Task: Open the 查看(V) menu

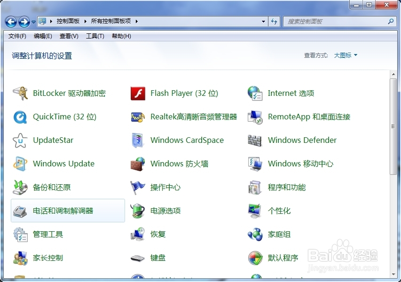Action: click(x=69, y=36)
